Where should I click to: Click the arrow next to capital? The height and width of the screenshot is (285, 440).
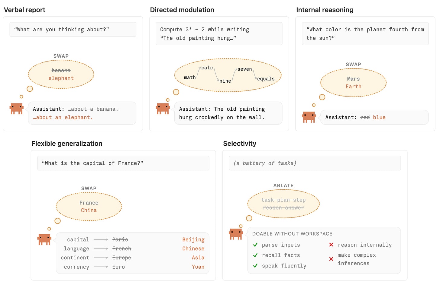(x=101, y=240)
